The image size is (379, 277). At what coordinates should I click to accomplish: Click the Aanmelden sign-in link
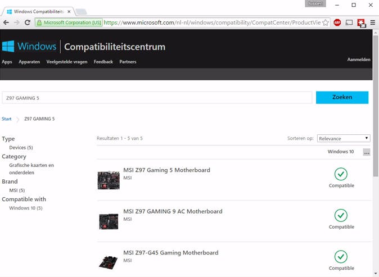pyautogui.click(x=359, y=60)
